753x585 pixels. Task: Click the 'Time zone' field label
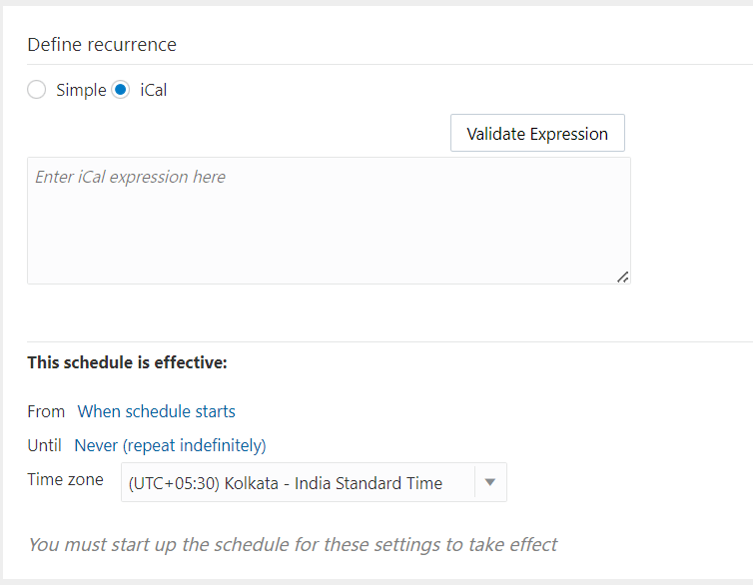coord(65,479)
